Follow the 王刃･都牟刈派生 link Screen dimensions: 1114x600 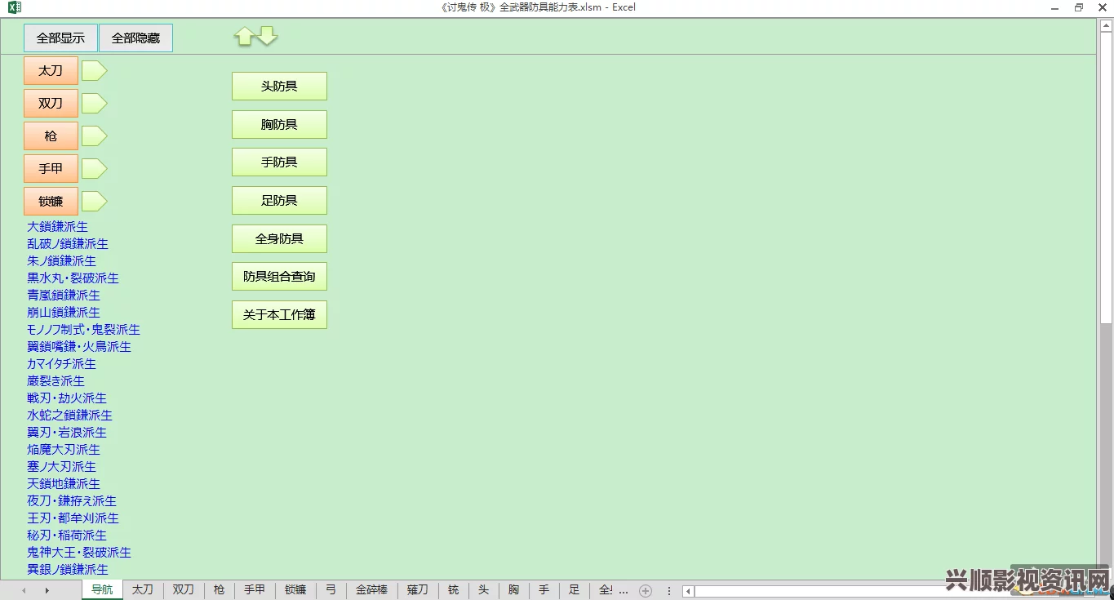73,518
